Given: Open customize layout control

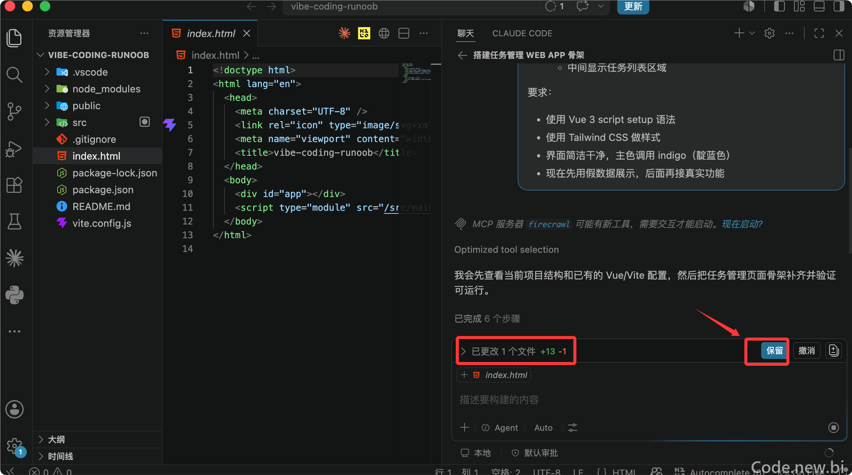Looking at the screenshot, I should tap(799, 6).
